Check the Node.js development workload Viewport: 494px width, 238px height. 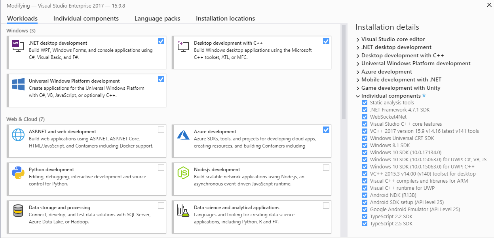326,168
